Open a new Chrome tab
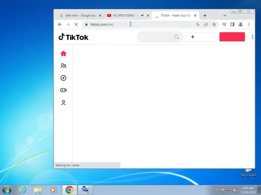Screen dimensions: 261x195 205,15
